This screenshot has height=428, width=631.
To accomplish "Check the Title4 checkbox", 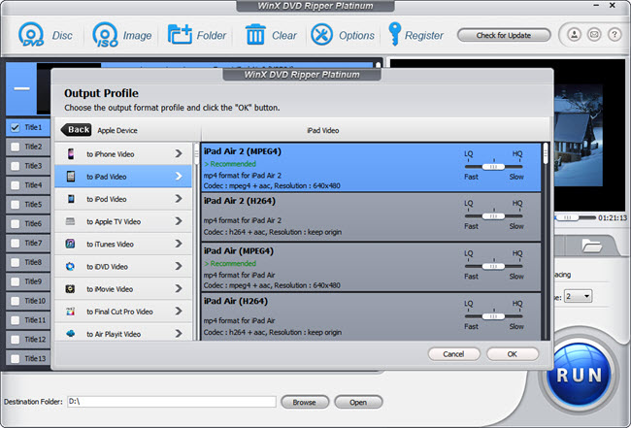I will (16, 185).
